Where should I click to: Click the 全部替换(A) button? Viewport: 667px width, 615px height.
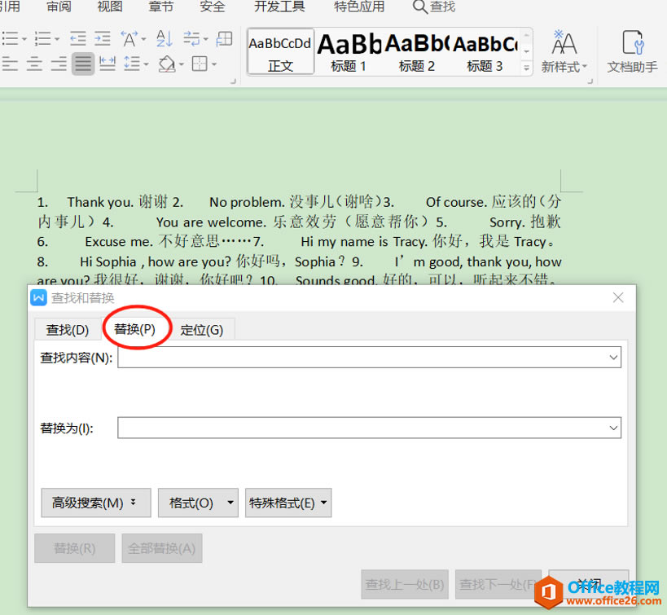click(161, 548)
